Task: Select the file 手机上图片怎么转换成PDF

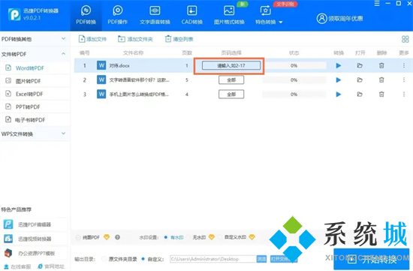Action: click(x=139, y=95)
